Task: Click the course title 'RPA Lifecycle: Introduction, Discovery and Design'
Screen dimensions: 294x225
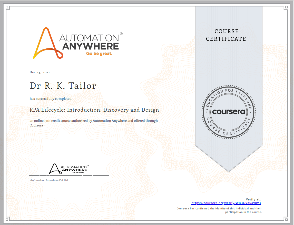Action: [x=94, y=110]
